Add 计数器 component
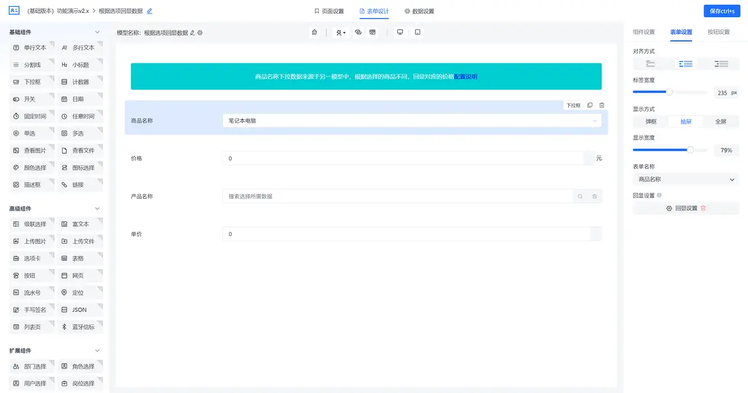The image size is (748, 393). click(x=80, y=82)
